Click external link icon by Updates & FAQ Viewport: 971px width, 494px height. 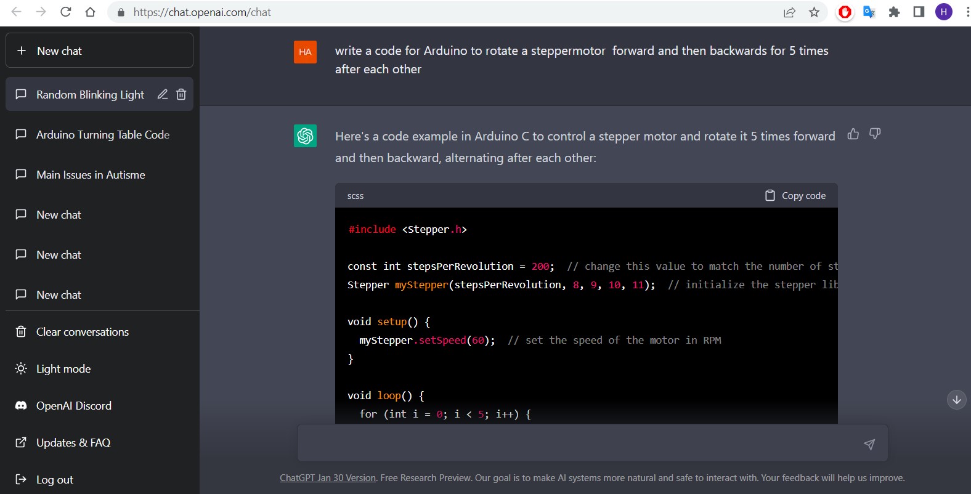click(21, 442)
